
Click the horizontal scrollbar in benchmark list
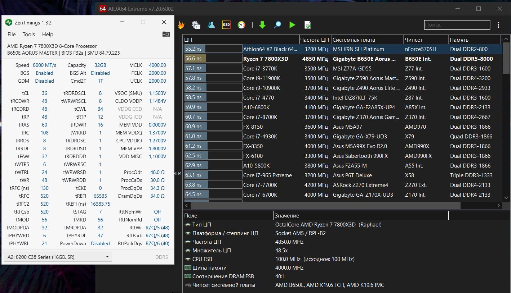[325, 205]
